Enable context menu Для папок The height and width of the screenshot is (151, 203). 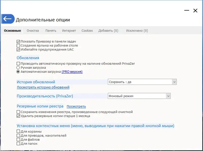[18, 143]
